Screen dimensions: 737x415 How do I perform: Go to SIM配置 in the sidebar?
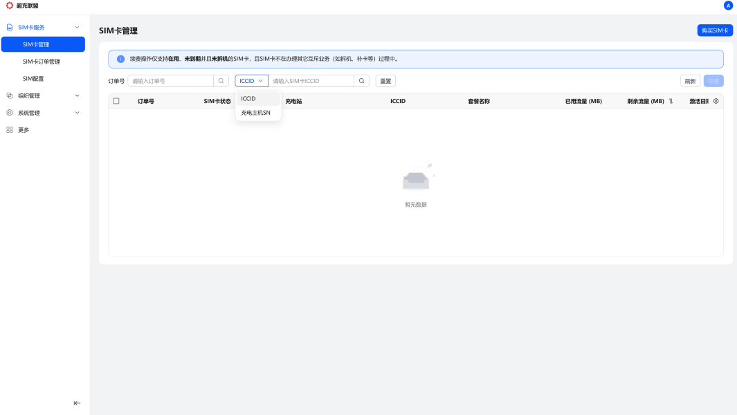coord(33,79)
